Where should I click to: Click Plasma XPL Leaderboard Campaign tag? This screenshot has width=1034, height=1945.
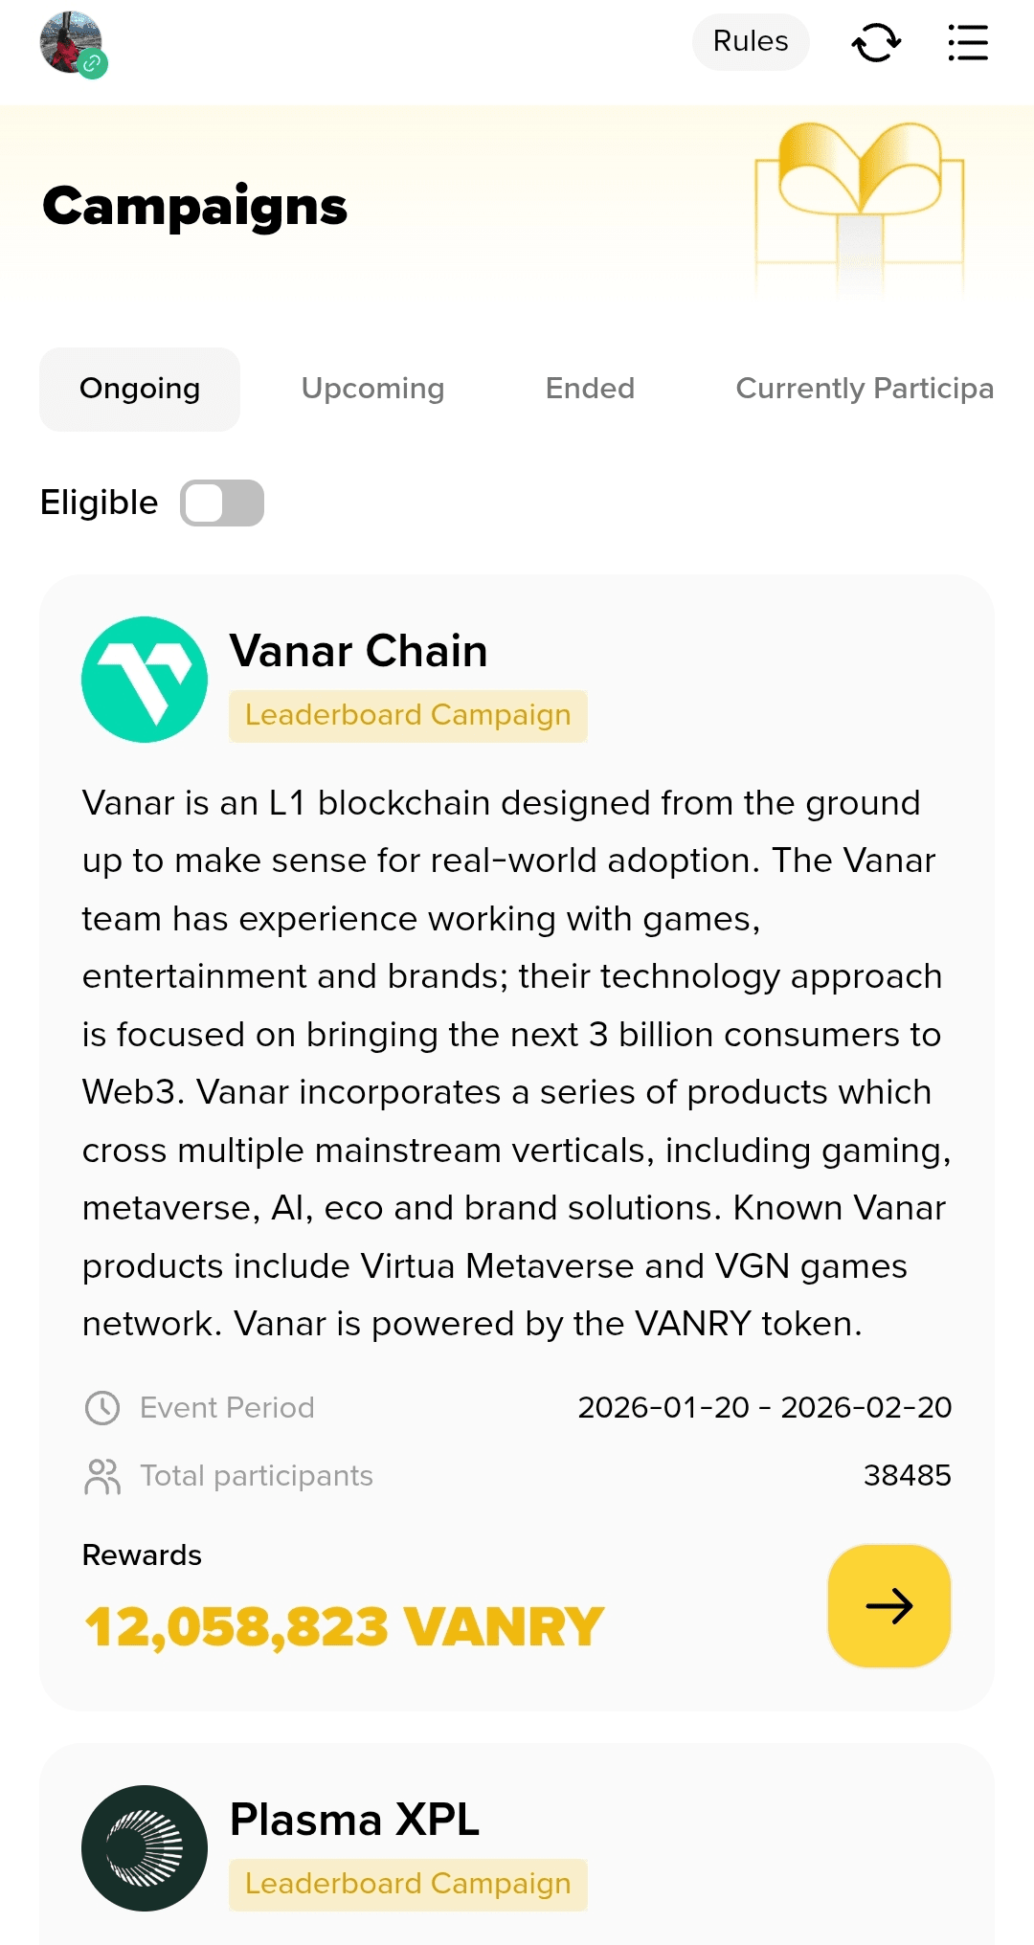408,1884
